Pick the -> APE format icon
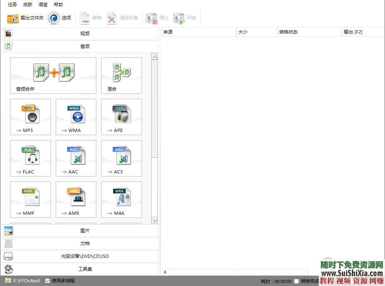385x286 pixels. (x=121, y=117)
